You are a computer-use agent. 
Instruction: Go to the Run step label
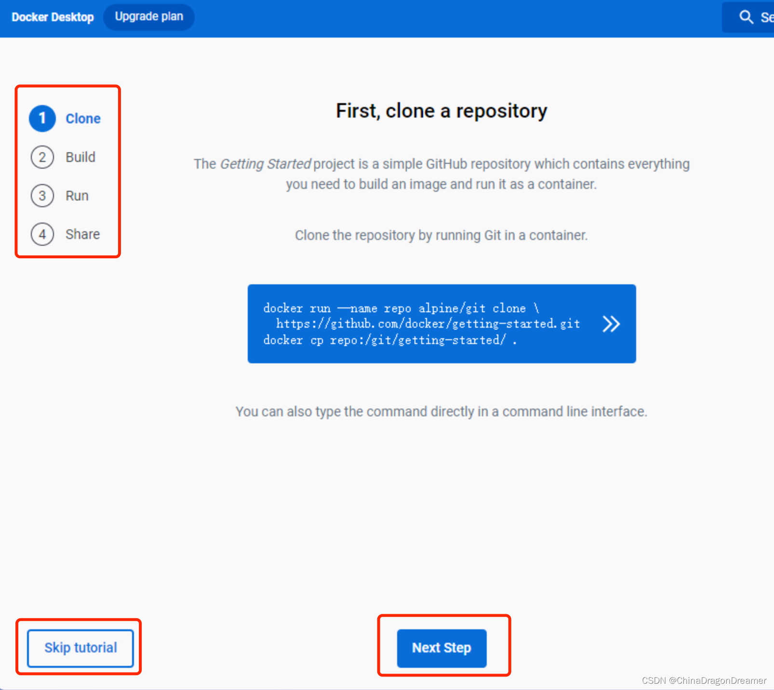click(77, 196)
